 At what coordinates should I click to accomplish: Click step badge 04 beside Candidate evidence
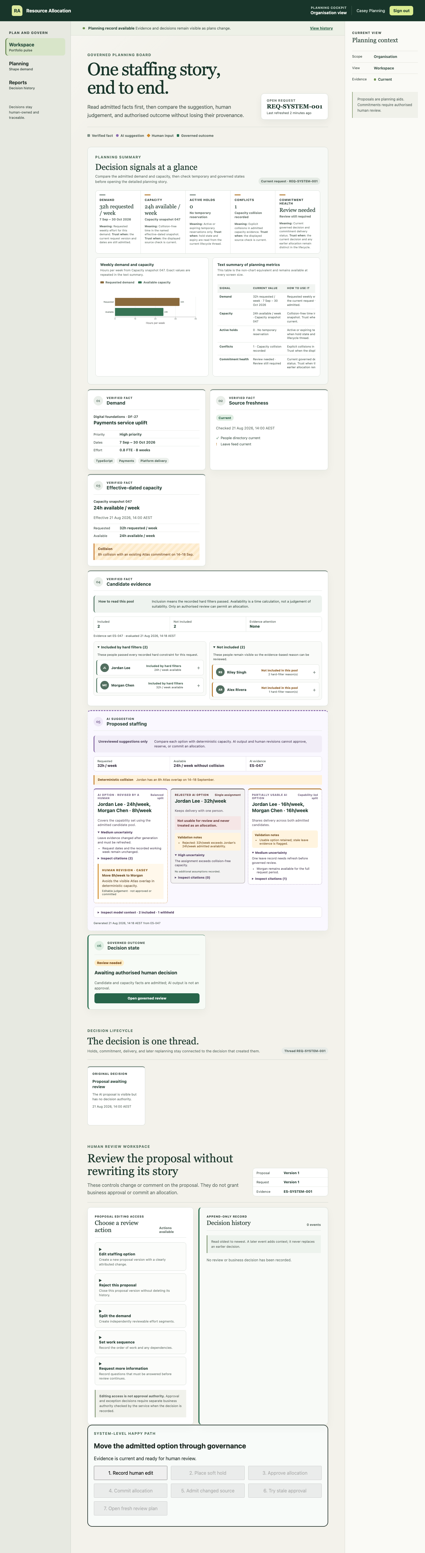click(x=98, y=582)
